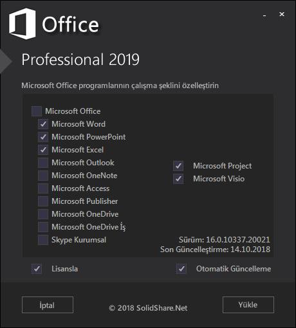This screenshot has height=328, width=296.
Task: Toggle the Lisansla checkbox
Action: [x=37, y=269]
